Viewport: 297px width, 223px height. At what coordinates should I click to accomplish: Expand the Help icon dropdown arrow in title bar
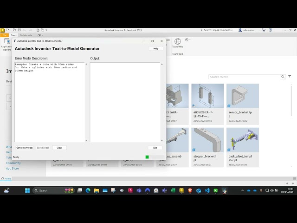coord(274,30)
